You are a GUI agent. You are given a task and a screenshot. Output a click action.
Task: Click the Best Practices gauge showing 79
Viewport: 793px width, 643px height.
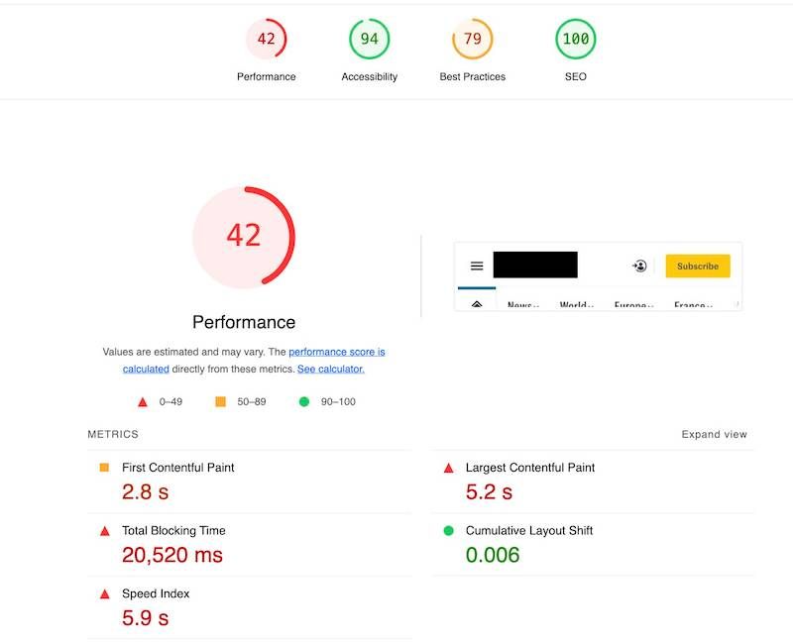(x=473, y=41)
